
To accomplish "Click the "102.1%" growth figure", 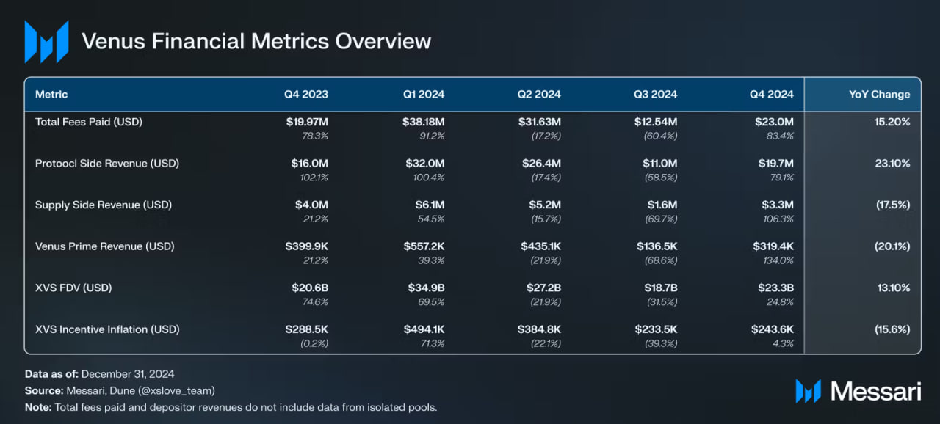I will pyautogui.click(x=314, y=177).
